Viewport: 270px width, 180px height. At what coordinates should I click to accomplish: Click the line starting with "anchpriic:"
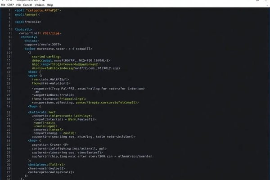click(62, 116)
